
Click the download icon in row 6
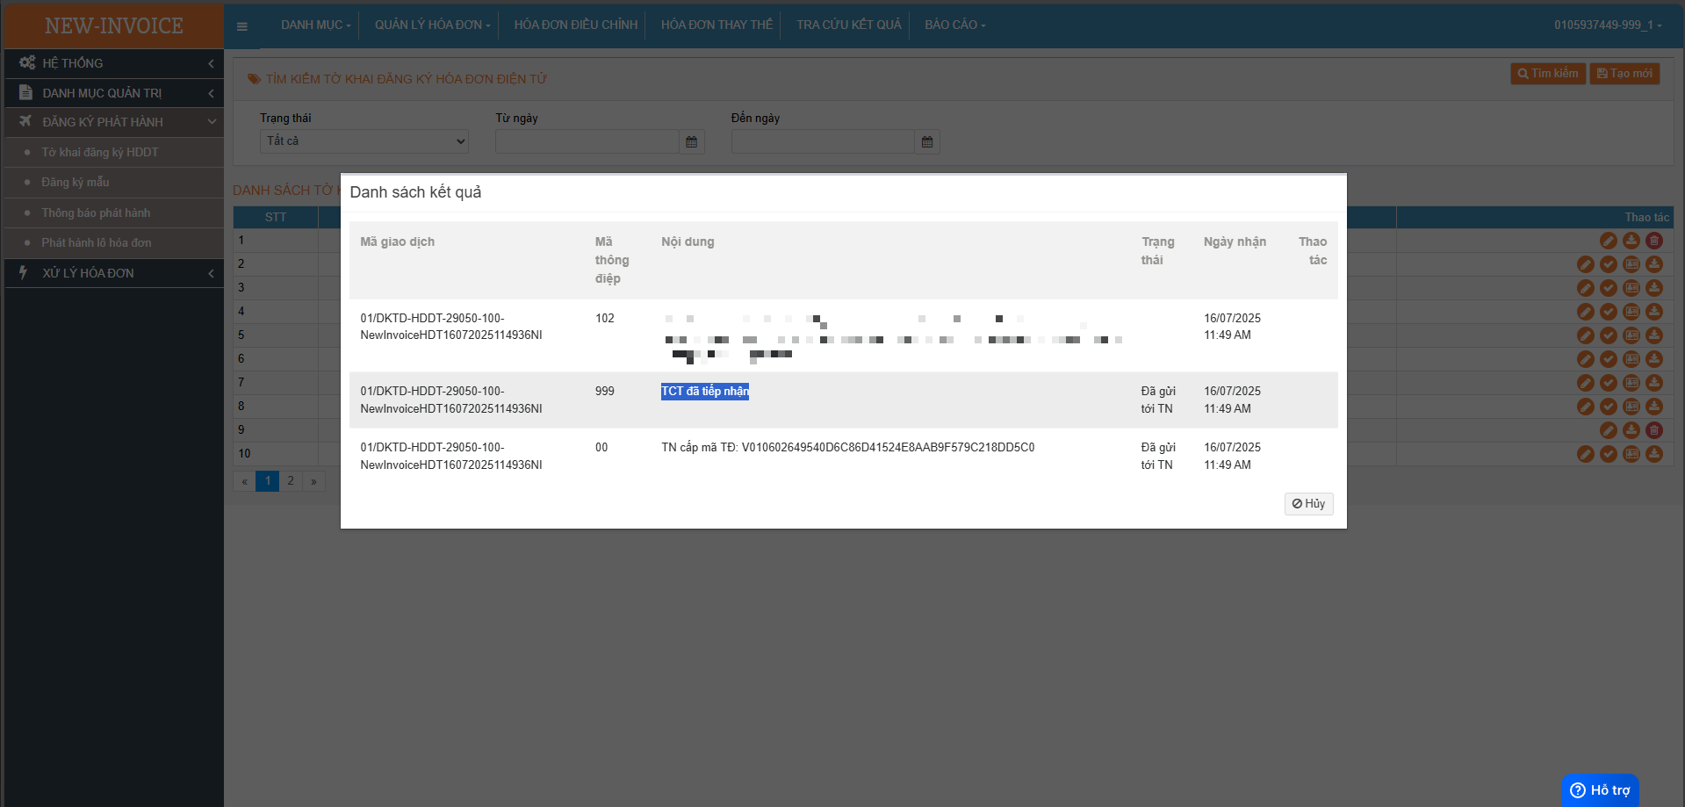(1653, 358)
